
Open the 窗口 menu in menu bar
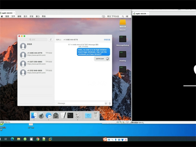(38, 16)
